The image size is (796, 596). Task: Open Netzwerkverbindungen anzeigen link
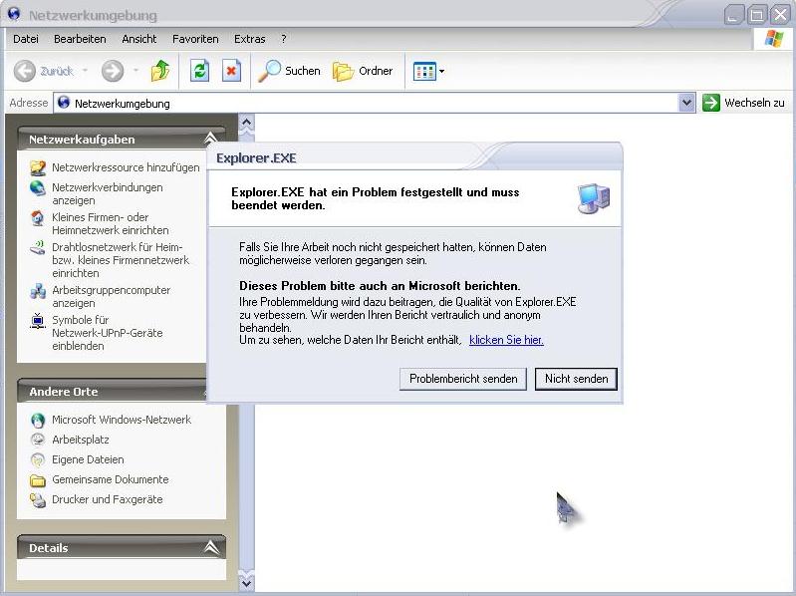click(x=108, y=194)
